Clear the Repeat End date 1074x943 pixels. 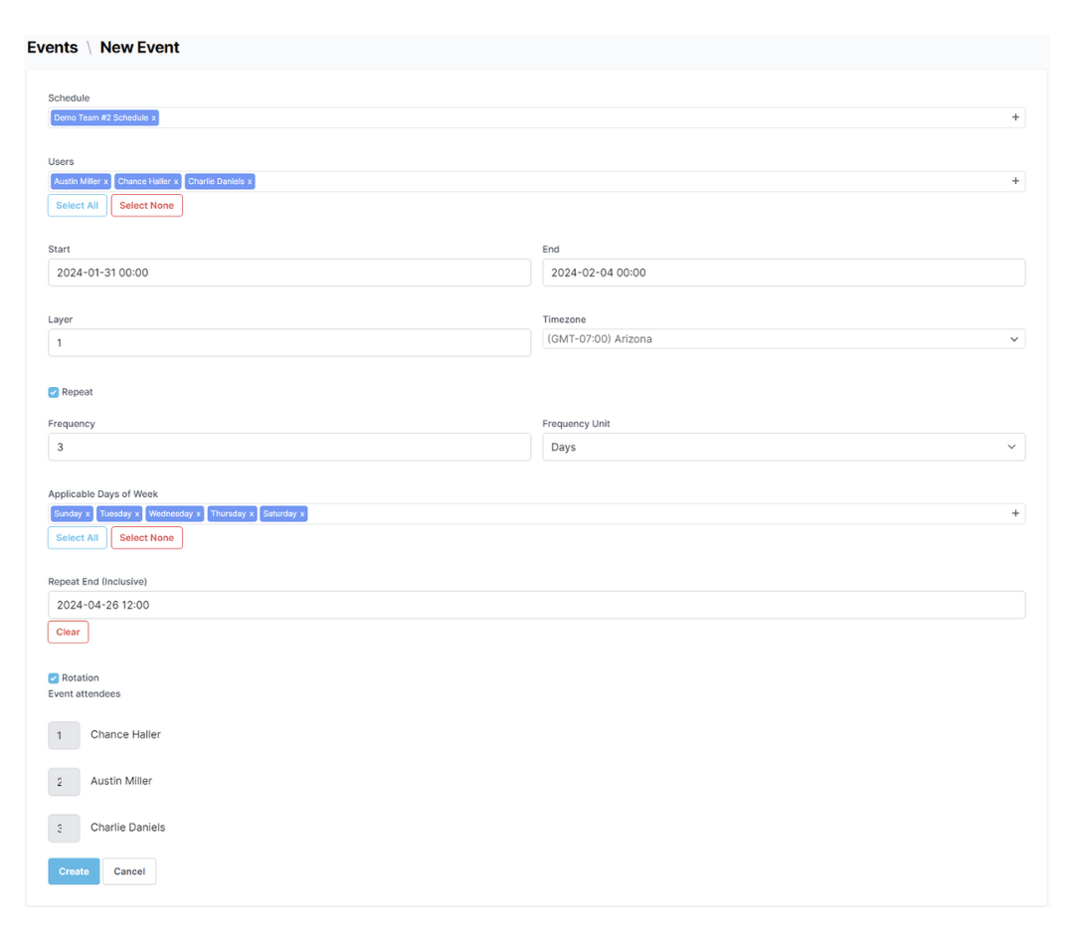tap(68, 631)
